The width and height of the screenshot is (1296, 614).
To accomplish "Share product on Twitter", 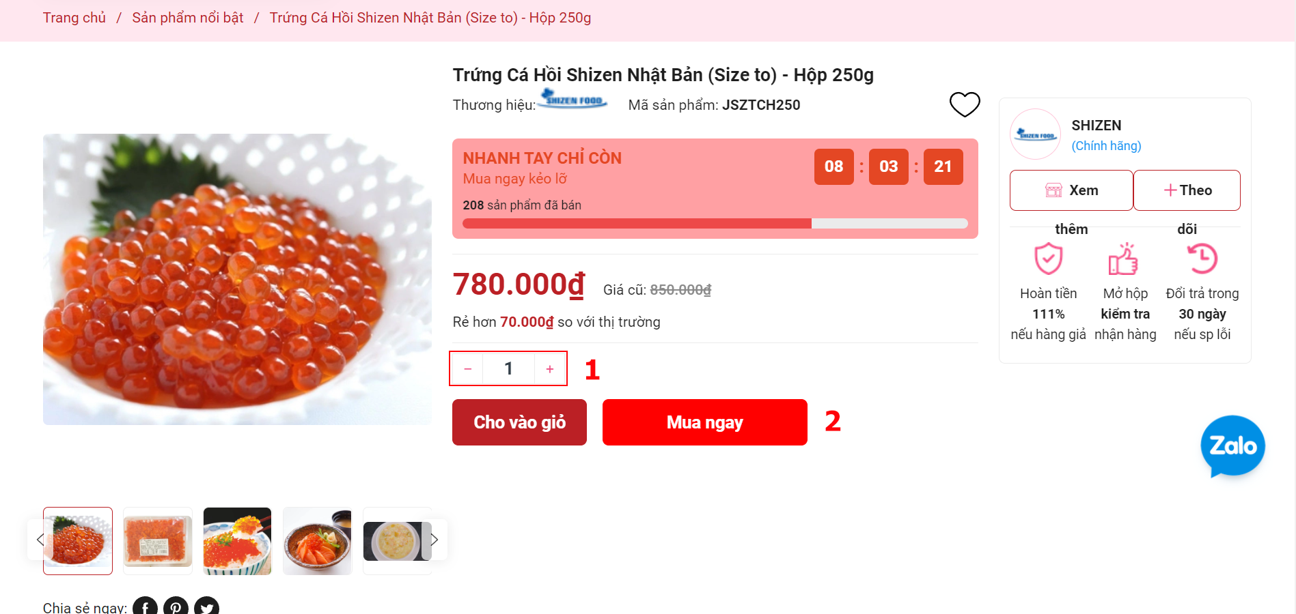I will coord(206,606).
